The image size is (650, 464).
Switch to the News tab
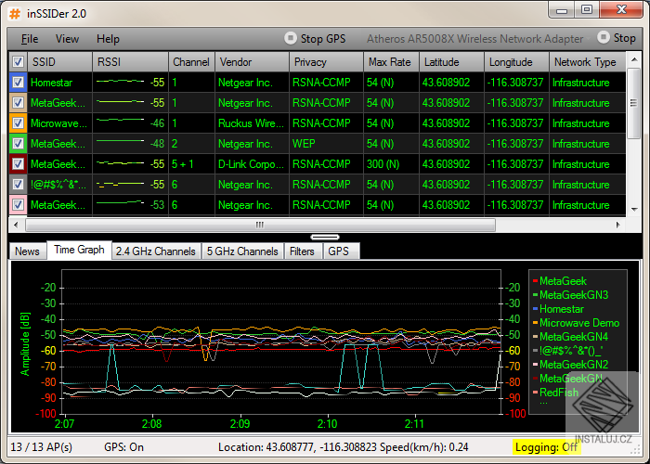[x=27, y=251]
